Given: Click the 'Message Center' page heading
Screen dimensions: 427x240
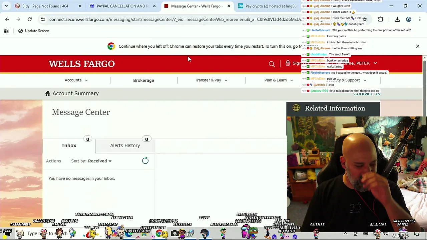Looking at the screenshot, I should (x=81, y=112).
